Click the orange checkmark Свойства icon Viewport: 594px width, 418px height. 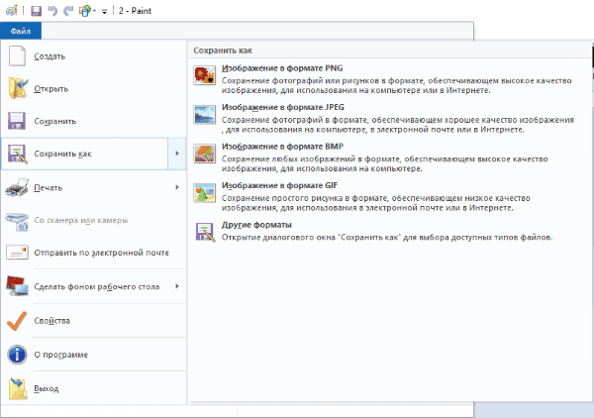[x=17, y=321]
